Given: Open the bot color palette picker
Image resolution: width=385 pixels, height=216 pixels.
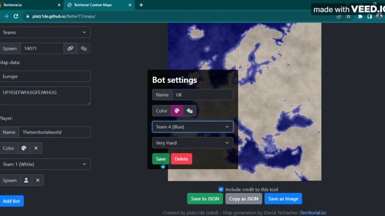Looking at the screenshot, I should pyautogui.click(x=177, y=110).
